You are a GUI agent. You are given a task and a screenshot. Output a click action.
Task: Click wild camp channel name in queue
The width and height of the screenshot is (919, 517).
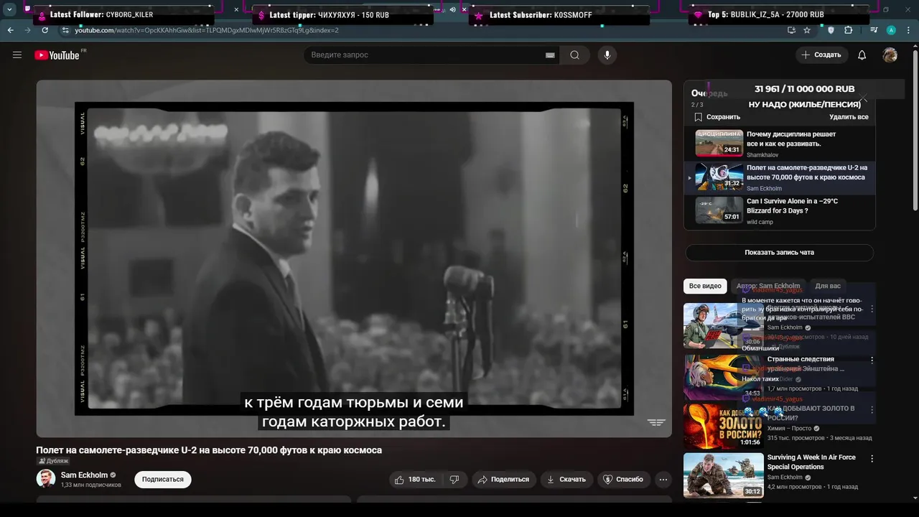click(x=760, y=222)
